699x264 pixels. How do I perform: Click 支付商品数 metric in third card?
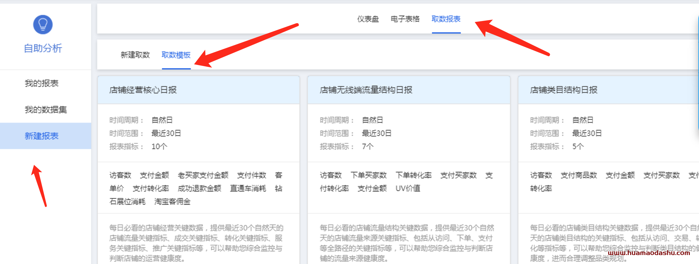(x=579, y=175)
